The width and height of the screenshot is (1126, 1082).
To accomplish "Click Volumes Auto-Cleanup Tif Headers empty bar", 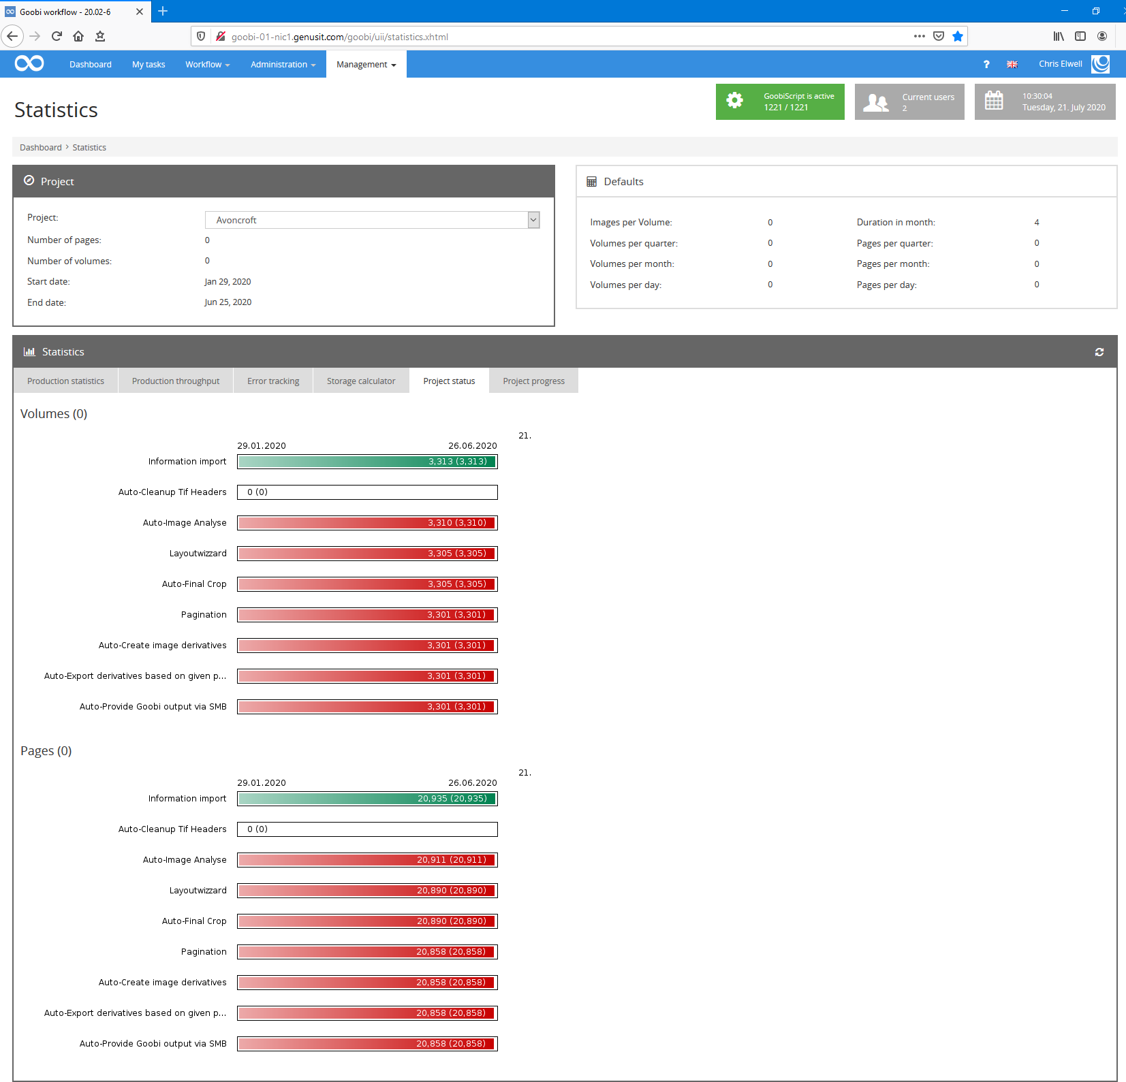I will [367, 492].
